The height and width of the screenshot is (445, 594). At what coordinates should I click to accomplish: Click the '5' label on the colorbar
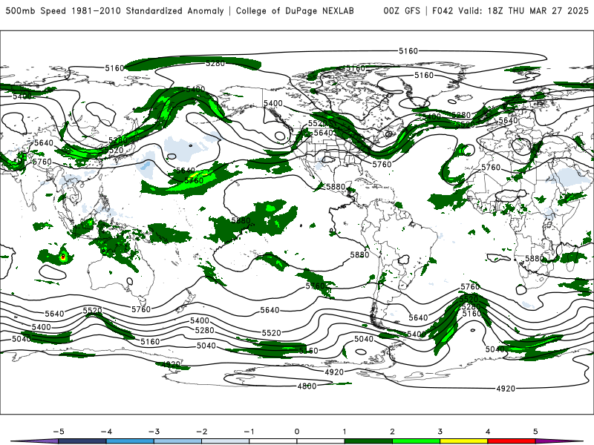[535, 432]
